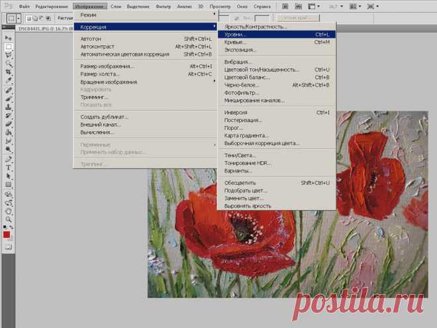Launch Bridge from the application bar

pyautogui.click(x=285, y=6)
